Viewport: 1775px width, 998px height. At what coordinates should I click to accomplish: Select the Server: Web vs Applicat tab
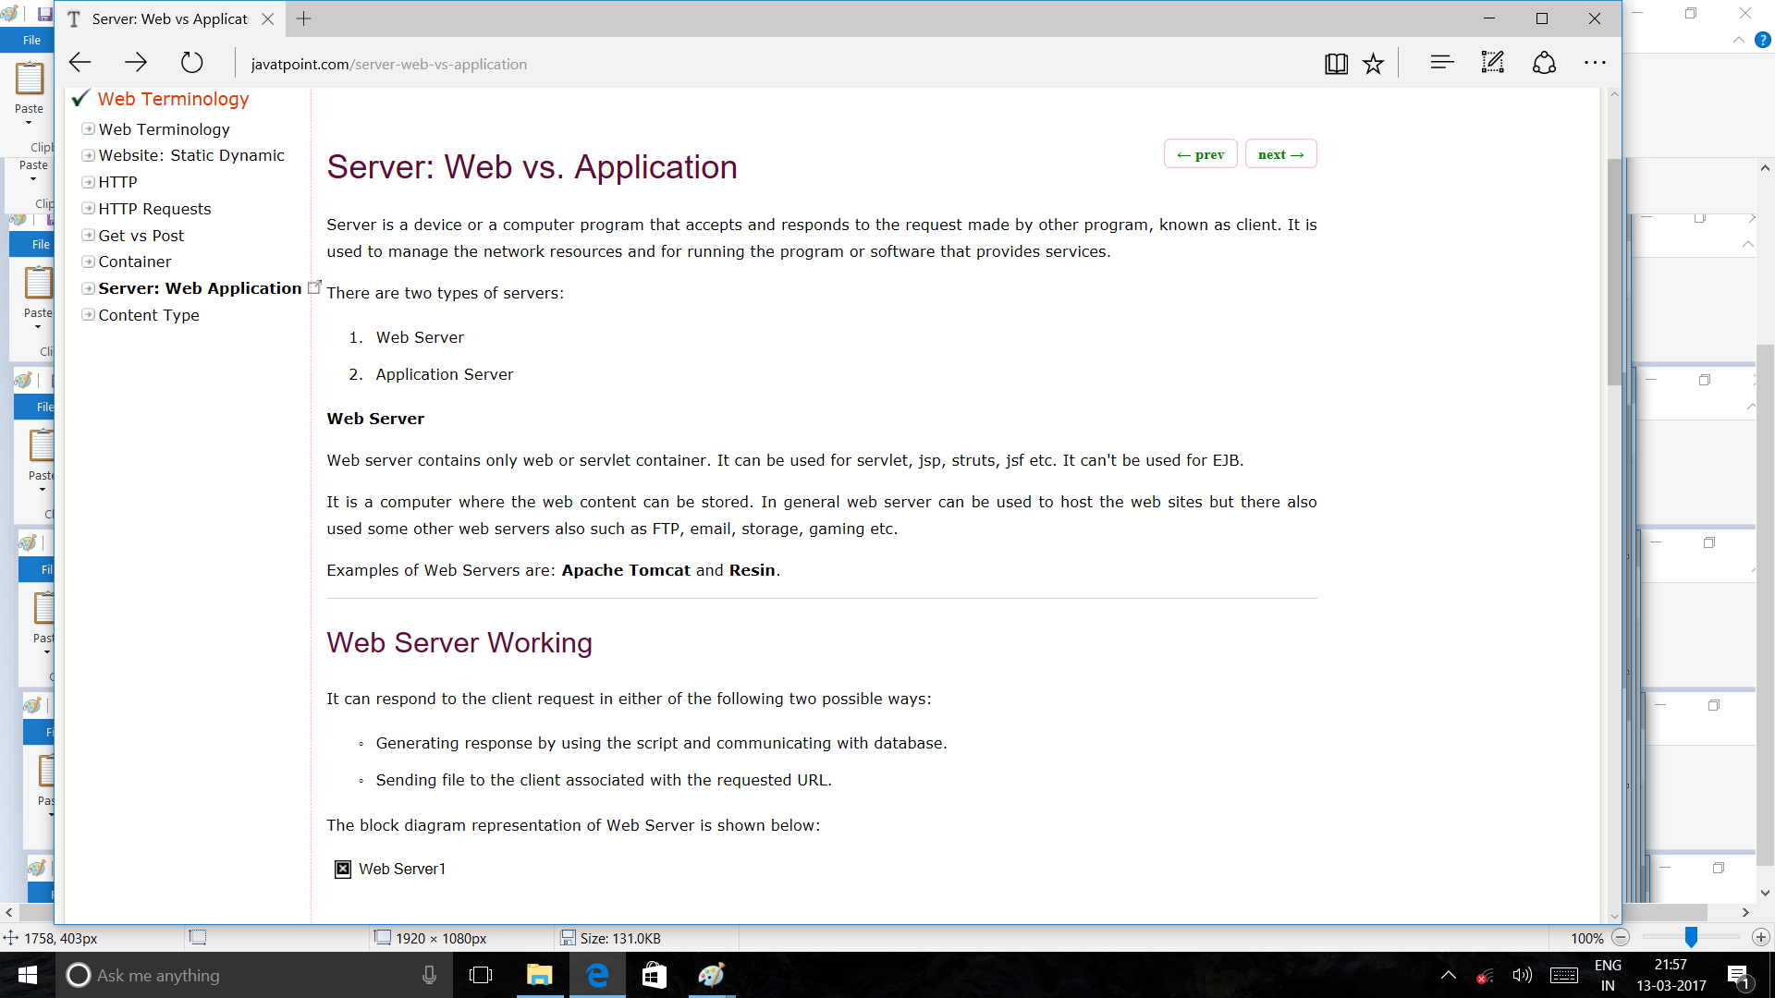(169, 18)
